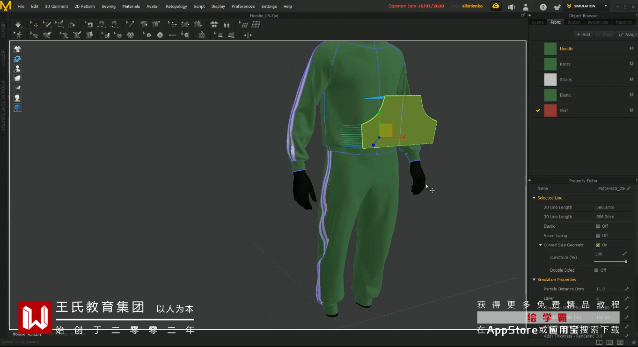Screen dimensions: 638x347
Task: Click the save icon for Pants fabric
Action: coord(631,64)
